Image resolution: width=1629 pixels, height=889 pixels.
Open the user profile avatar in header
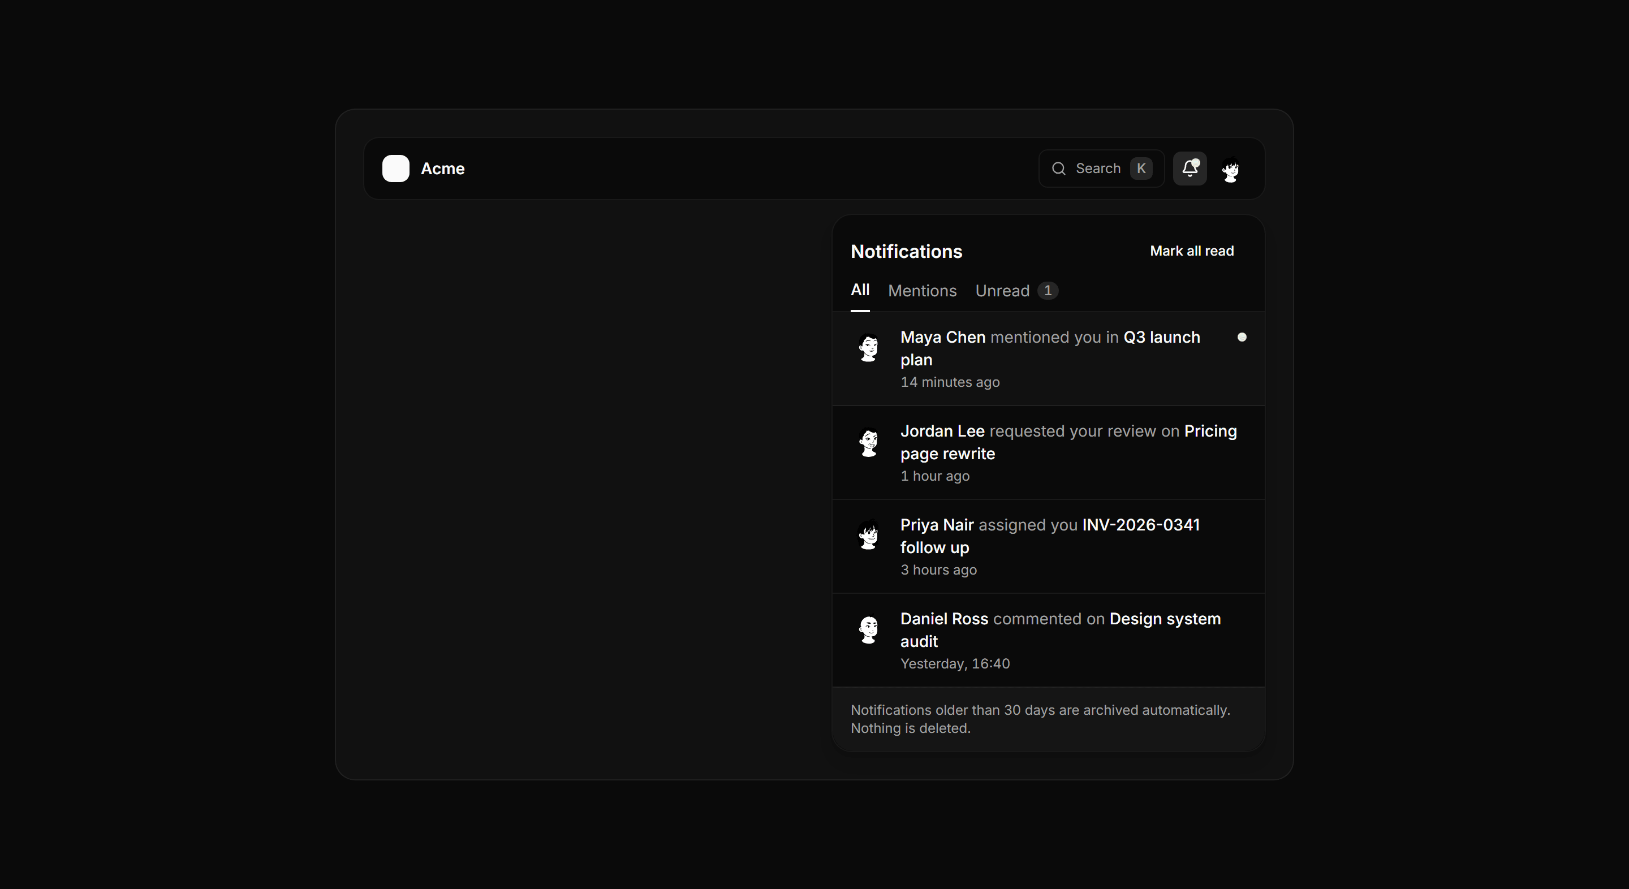click(x=1230, y=169)
